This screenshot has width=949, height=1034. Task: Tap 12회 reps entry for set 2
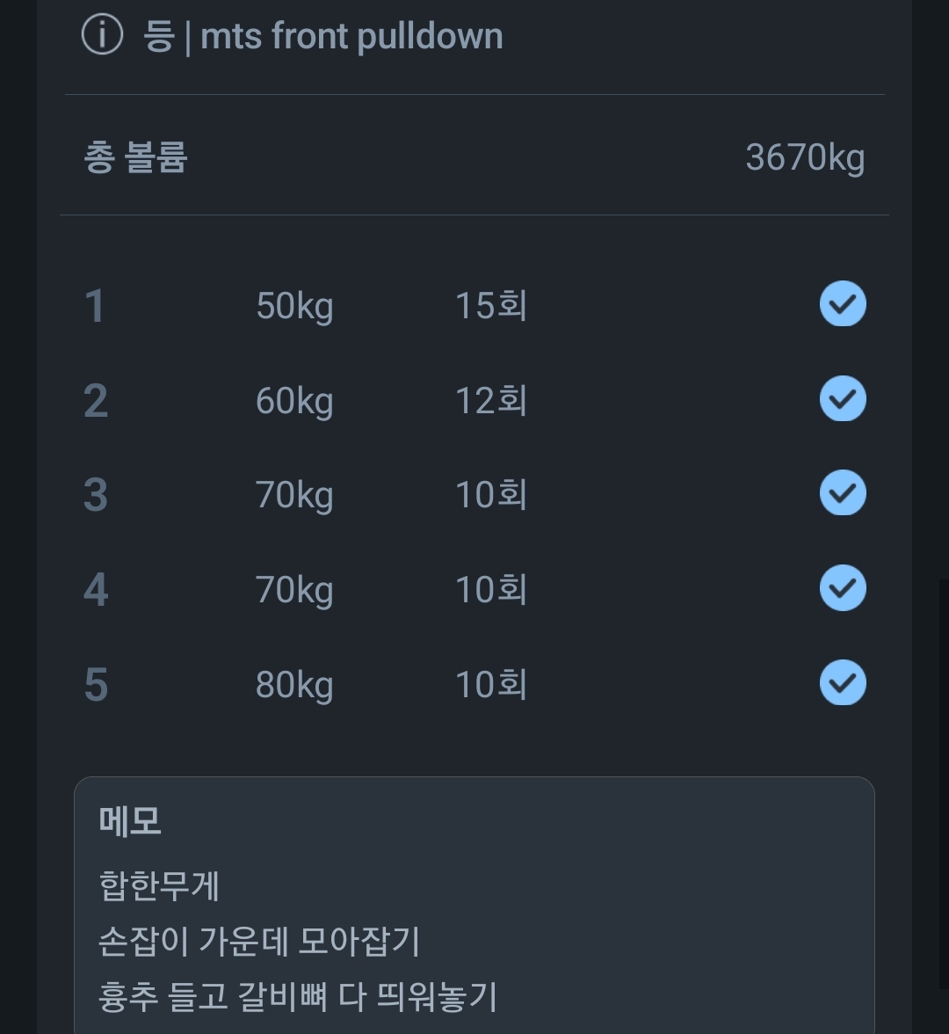click(x=489, y=399)
